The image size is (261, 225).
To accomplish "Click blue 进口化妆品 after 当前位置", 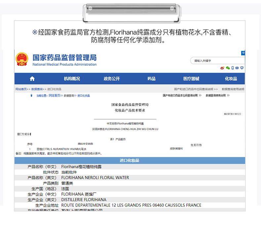I will [84, 96].
